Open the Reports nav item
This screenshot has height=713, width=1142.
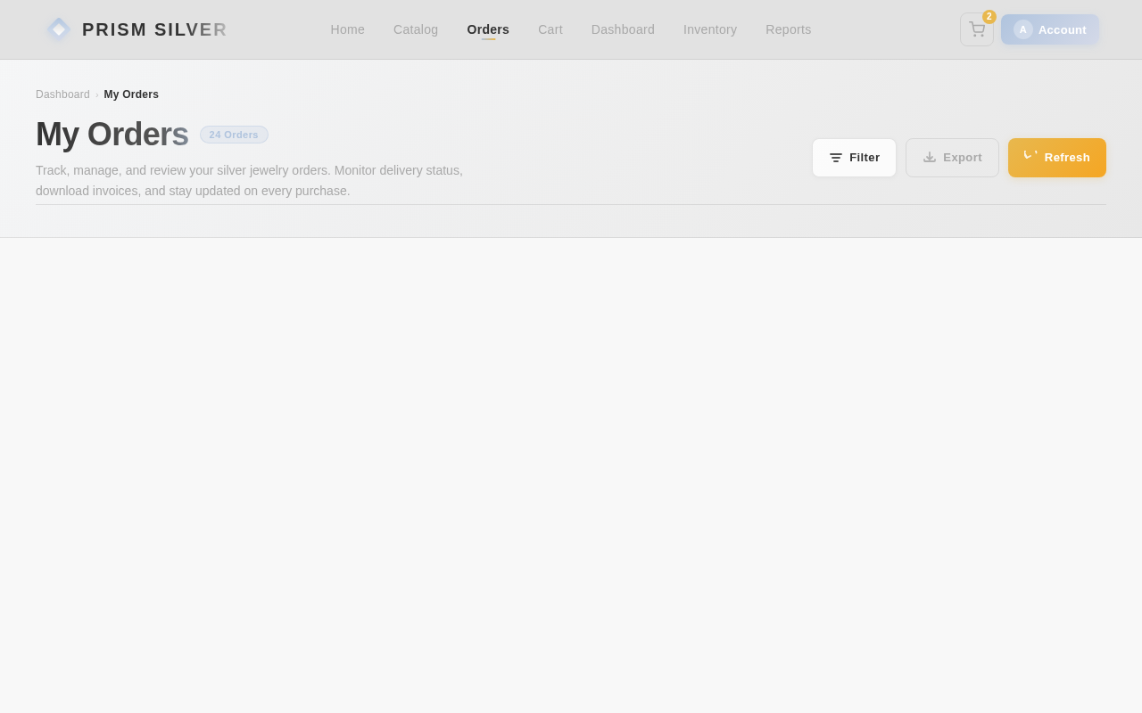click(789, 29)
